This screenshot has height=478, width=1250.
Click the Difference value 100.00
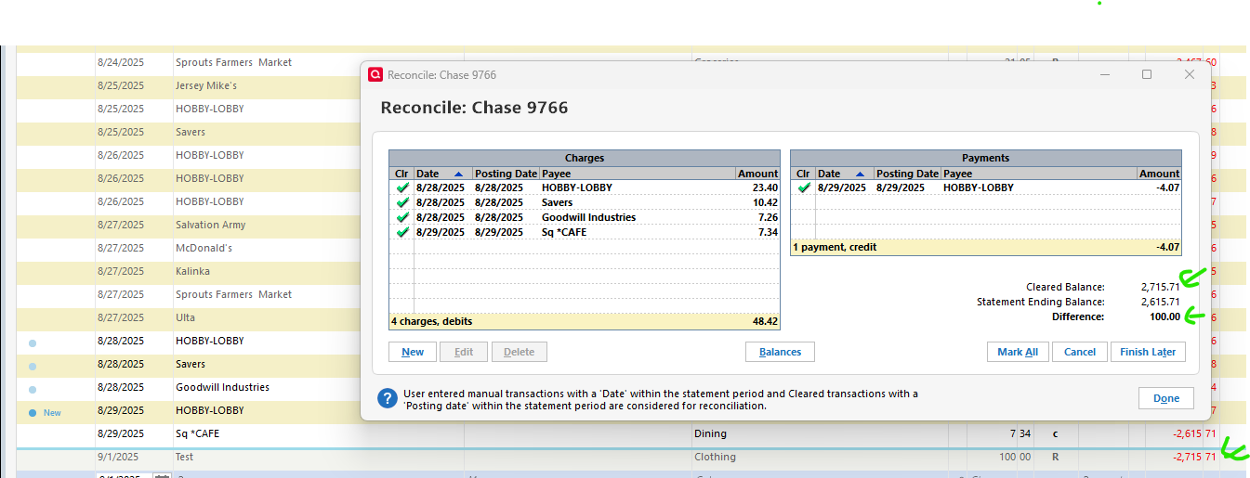[1164, 317]
